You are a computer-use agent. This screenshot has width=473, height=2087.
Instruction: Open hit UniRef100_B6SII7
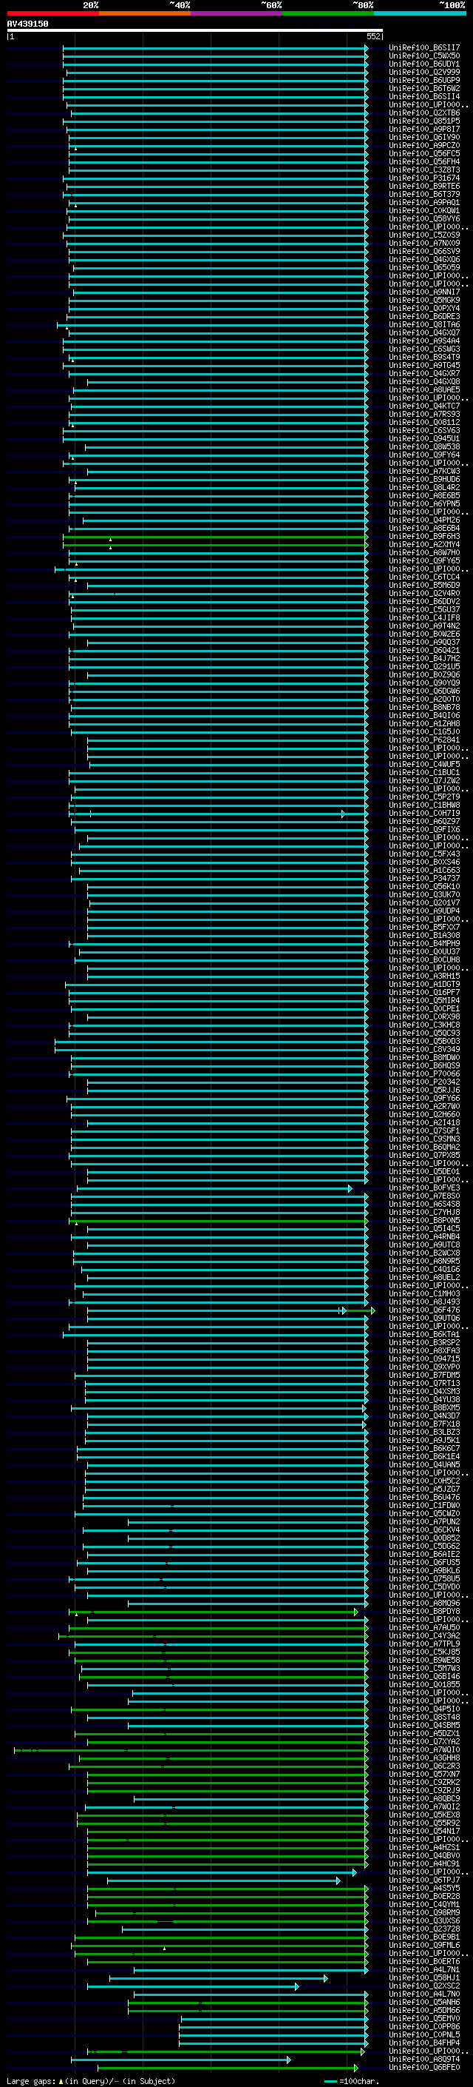[423, 48]
